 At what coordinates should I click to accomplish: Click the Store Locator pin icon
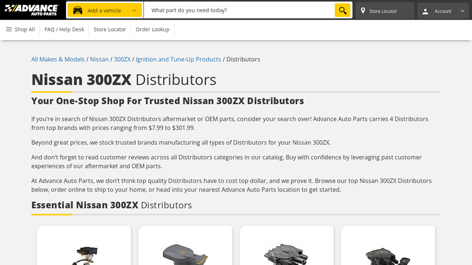pos(363,11)
